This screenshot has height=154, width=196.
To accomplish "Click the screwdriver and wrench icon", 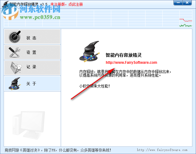I will click(14, 52).
